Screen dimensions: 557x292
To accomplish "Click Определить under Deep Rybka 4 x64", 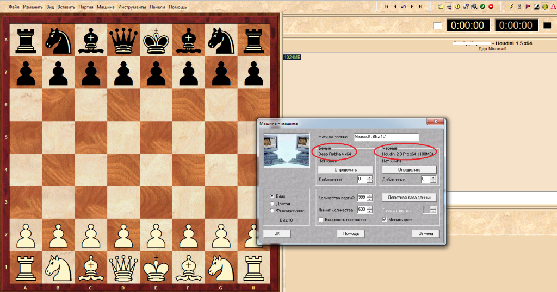I will tap(345, 169).
